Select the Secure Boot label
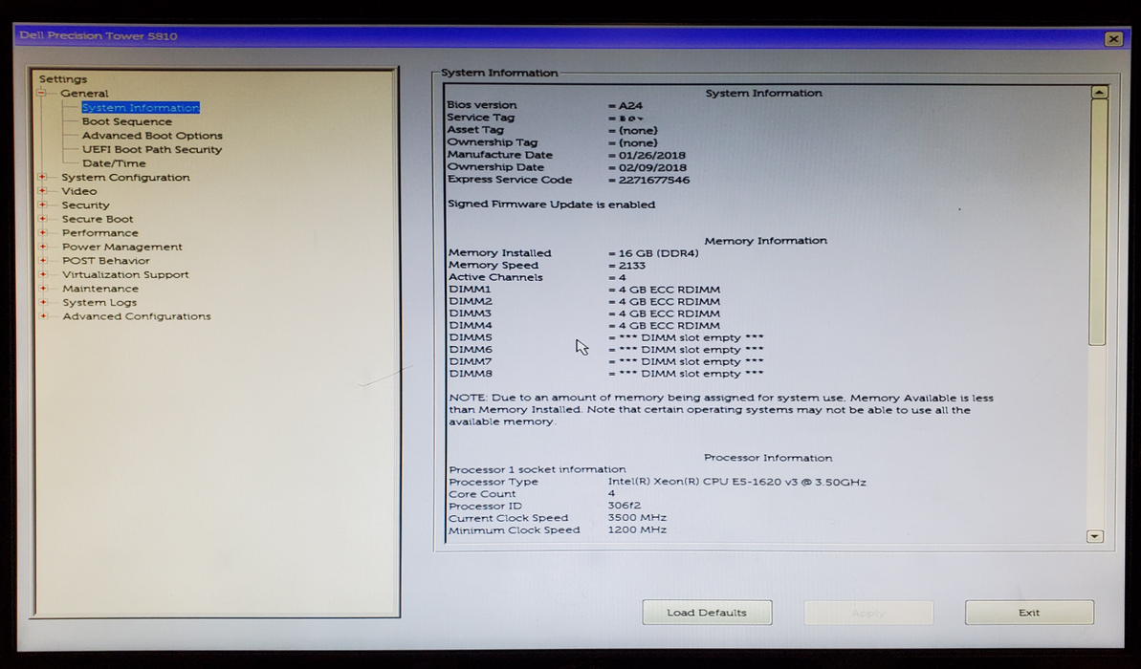1141x669 pixels. pos(98,219)
